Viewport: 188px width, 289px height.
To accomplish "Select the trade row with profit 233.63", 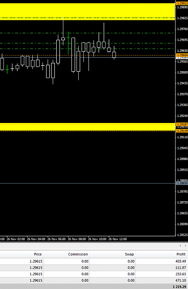I will coord(94,274).
